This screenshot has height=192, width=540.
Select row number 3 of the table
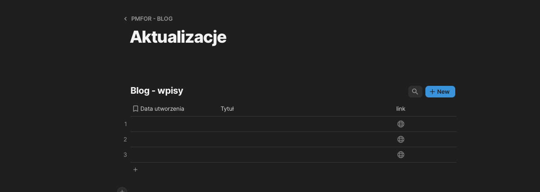(x=125, y=155)
